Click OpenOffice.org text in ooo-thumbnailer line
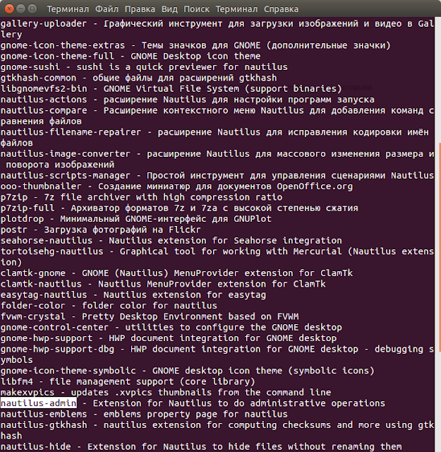 [x=315, y=186]
